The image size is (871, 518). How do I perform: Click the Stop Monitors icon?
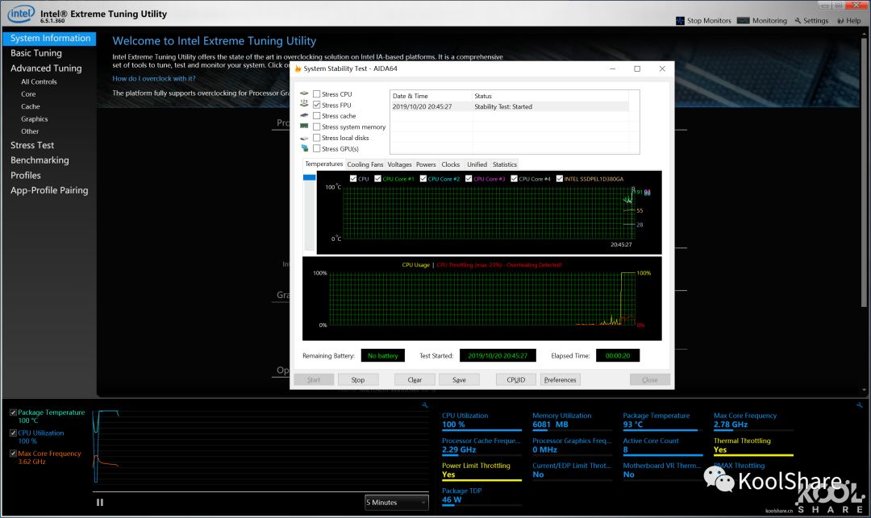tap(680, 20)
